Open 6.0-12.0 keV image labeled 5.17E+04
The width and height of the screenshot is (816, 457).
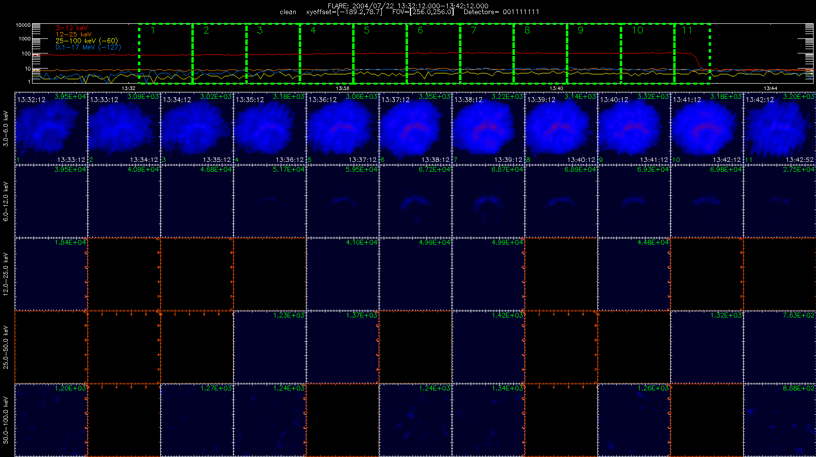[270, 201]
